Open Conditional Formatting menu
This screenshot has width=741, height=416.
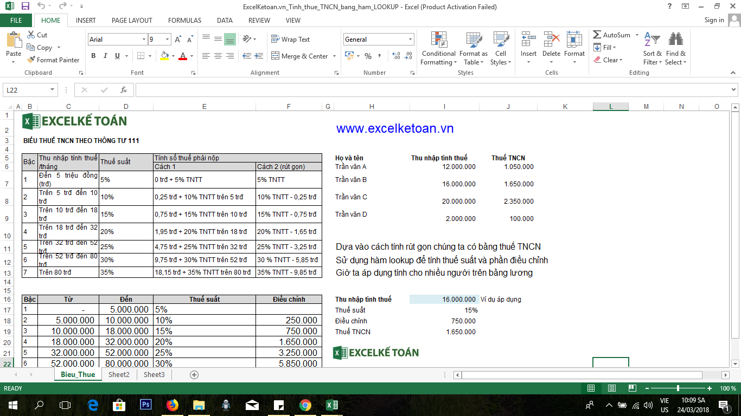(x=438, y=48)
